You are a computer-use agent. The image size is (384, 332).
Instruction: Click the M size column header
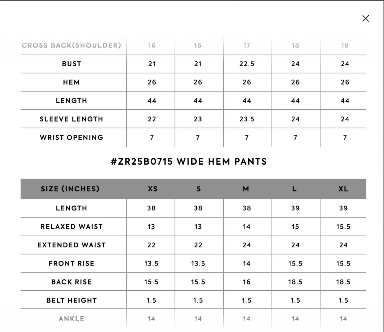coord(246,189)
